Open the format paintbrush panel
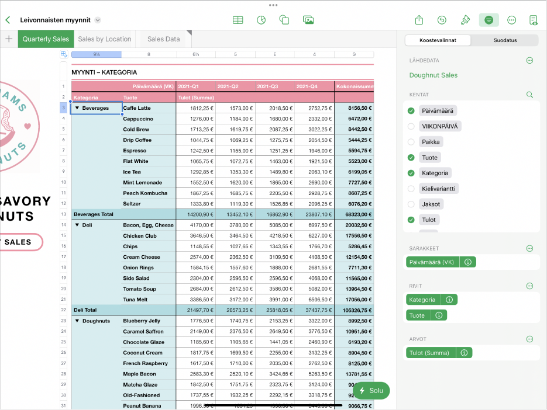Viewport: 547px width, 410px height. [465, 20]
